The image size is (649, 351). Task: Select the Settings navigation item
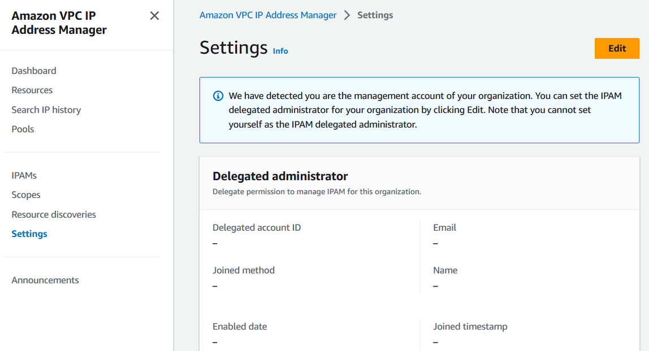pos(29,234)
